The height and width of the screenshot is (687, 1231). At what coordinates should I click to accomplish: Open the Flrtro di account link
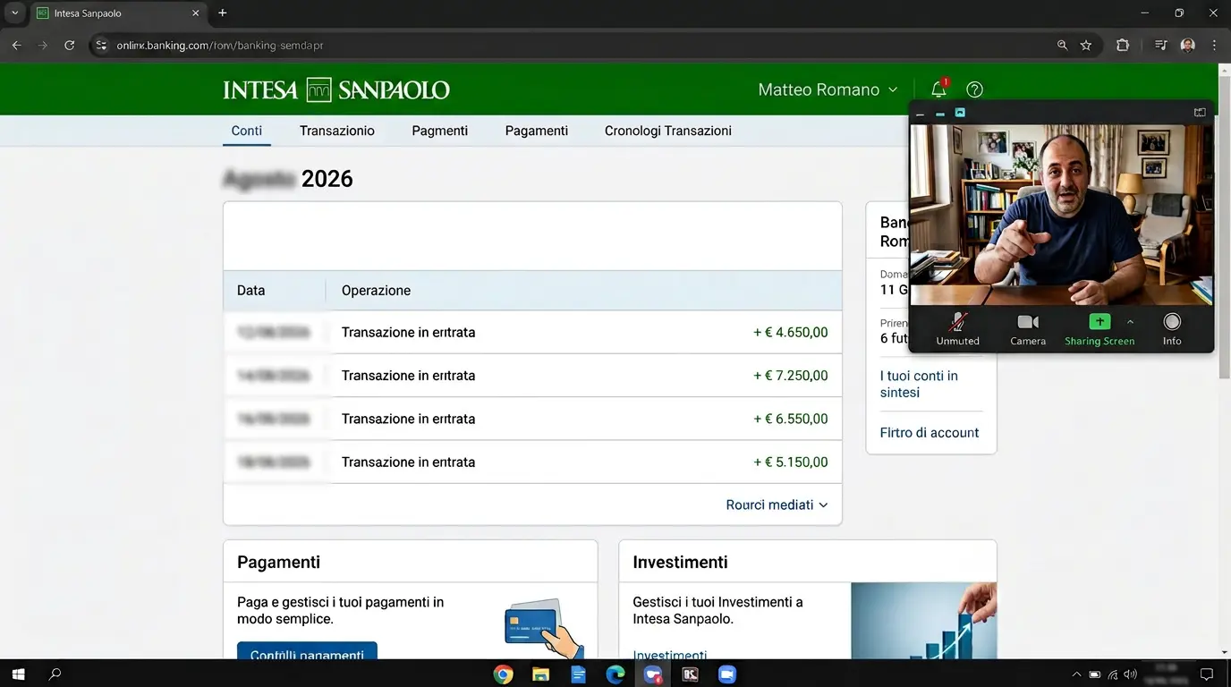[930, 432]
